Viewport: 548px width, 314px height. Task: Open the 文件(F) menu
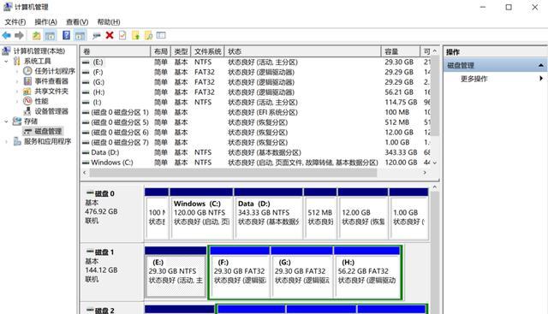15,22
